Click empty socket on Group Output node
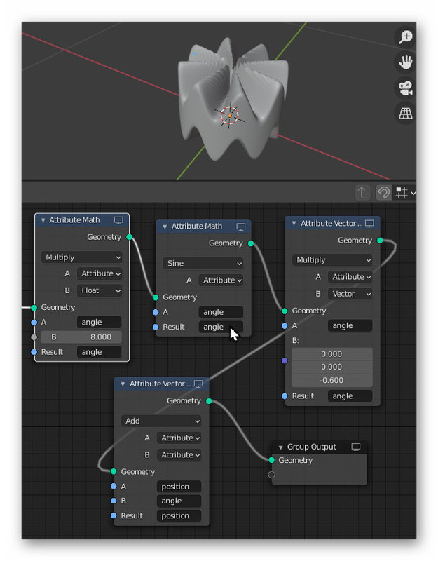The height and width of the screenshot is (561, 438). (272, 475)
